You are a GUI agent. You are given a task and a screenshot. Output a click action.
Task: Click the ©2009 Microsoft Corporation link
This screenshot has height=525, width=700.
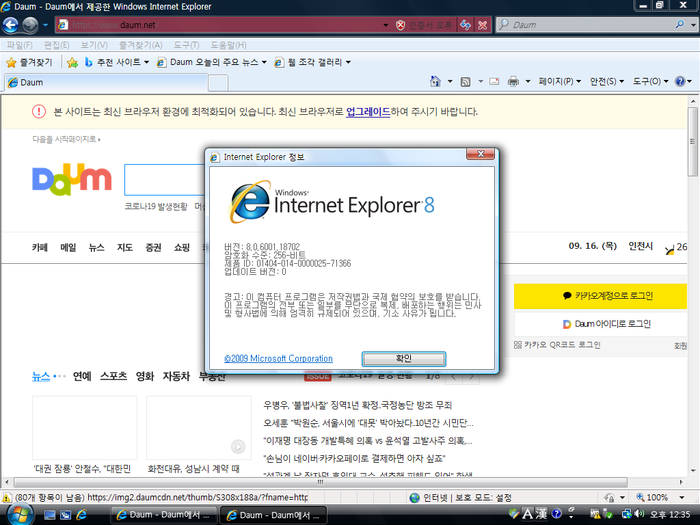click(x=279, y=358)
